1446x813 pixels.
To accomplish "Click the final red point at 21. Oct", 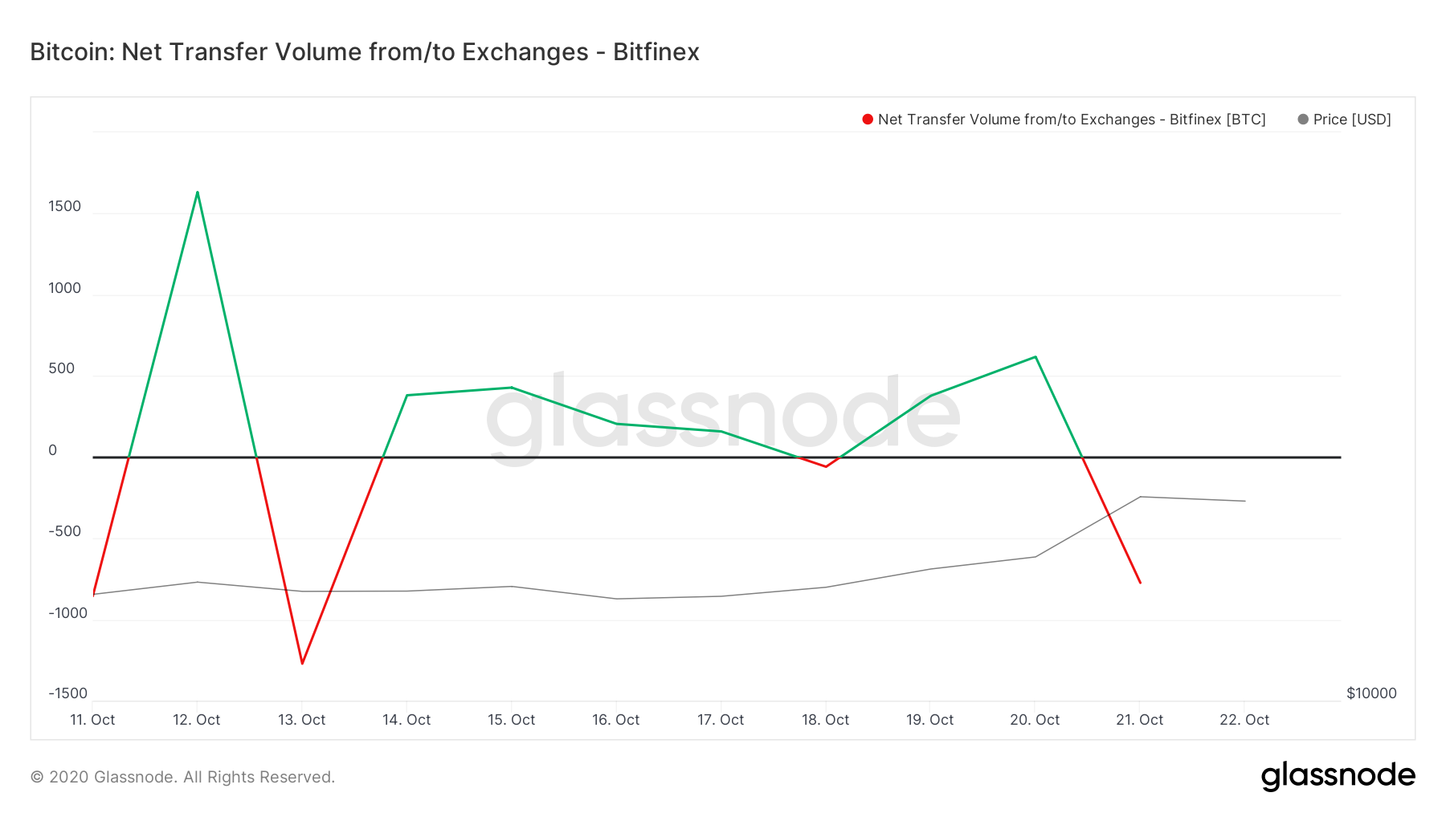I will click(x=1140, y=583).
